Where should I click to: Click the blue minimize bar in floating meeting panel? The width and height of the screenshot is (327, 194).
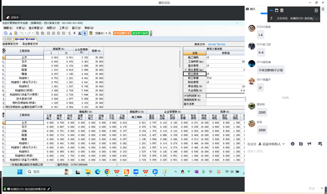pos(271,11)
